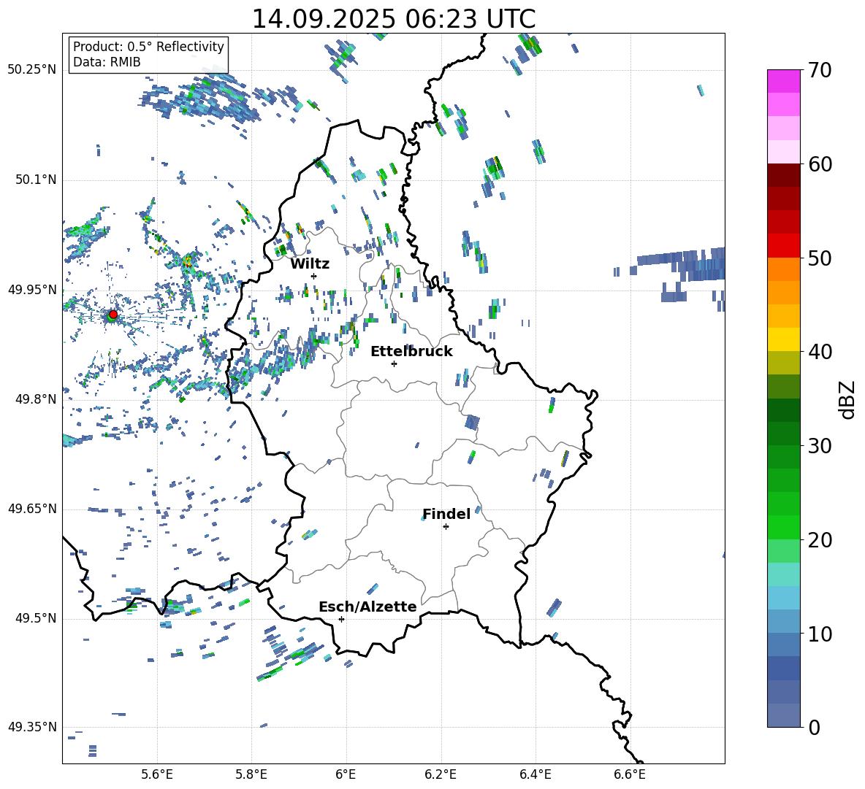Click the 49.35°N latitude label
The image size is (865, 789).
click(x=32, y=727)
